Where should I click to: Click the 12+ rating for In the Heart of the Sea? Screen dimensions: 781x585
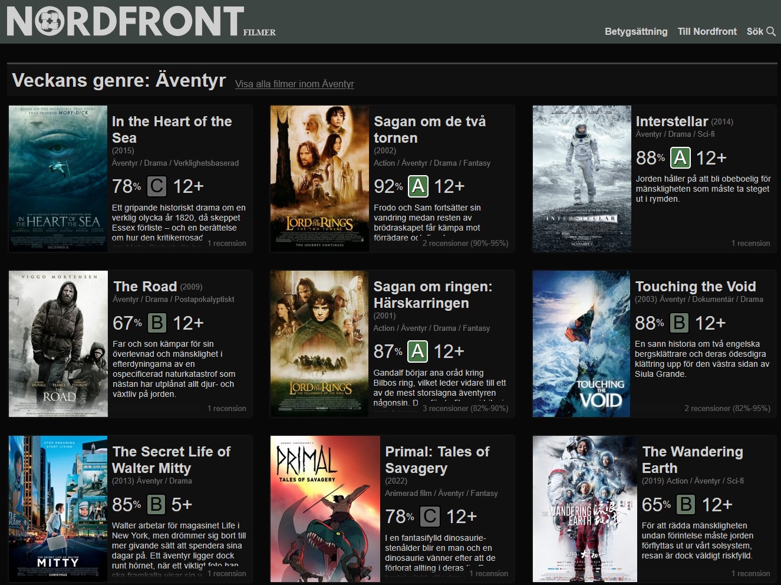click(188, 186)
